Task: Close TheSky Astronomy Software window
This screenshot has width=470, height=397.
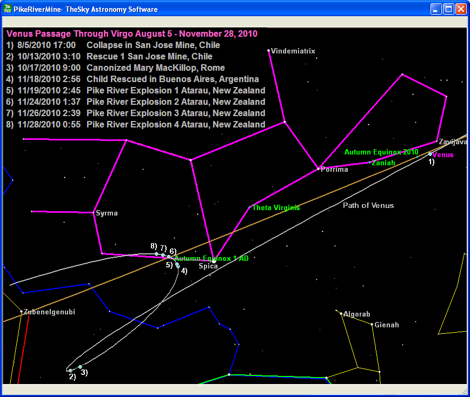Action: [461, 9]
